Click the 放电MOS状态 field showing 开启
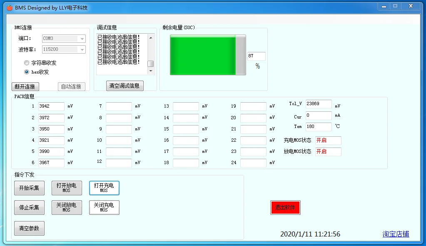The height and width of the screenshot is (246, 426). tap(328, 152)
